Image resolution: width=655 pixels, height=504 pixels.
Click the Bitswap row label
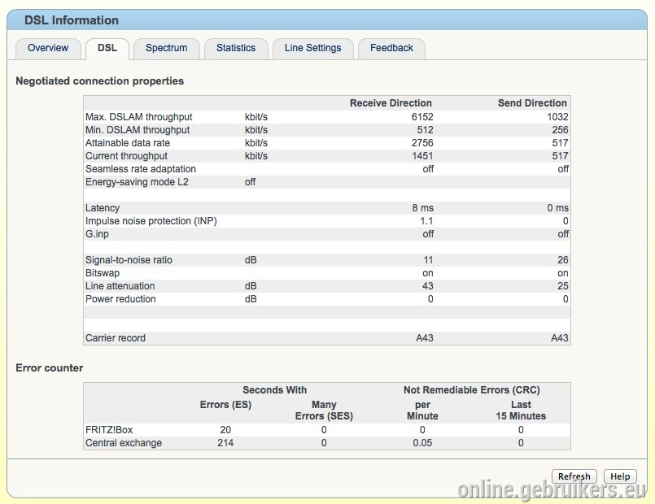click(103, 273)
